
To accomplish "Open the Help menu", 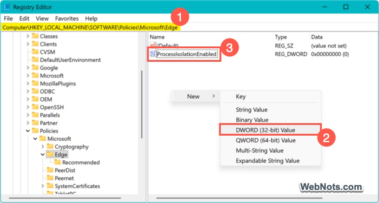I will pyautogui.click(x=91, y=19).
